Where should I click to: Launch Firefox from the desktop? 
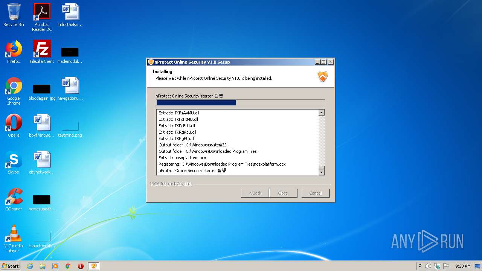[x=14, y=52]
